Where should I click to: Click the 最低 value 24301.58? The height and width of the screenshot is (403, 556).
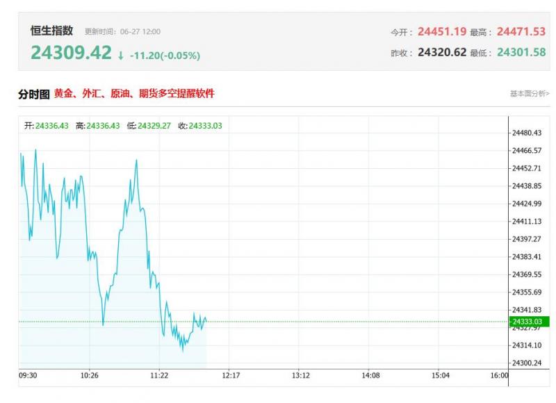coord(521,52)
